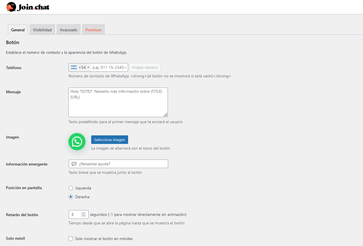Focus the Mensaje text area

coord(118,105)
